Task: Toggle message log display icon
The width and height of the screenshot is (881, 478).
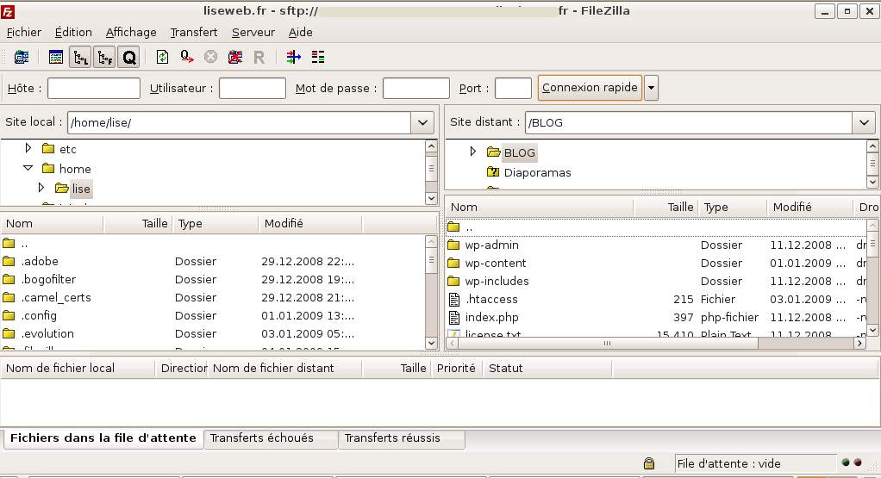Action: point(56,57)
